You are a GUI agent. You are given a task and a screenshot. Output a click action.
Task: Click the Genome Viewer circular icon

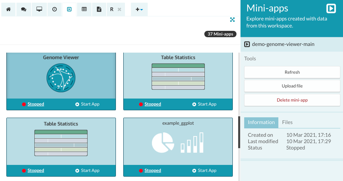tap(61, 77)
